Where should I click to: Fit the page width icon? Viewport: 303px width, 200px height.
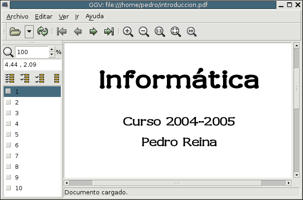[191, 32]
